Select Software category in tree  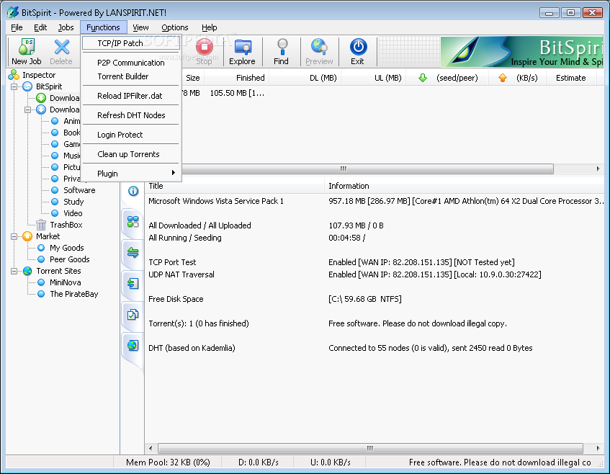(79, 190)
